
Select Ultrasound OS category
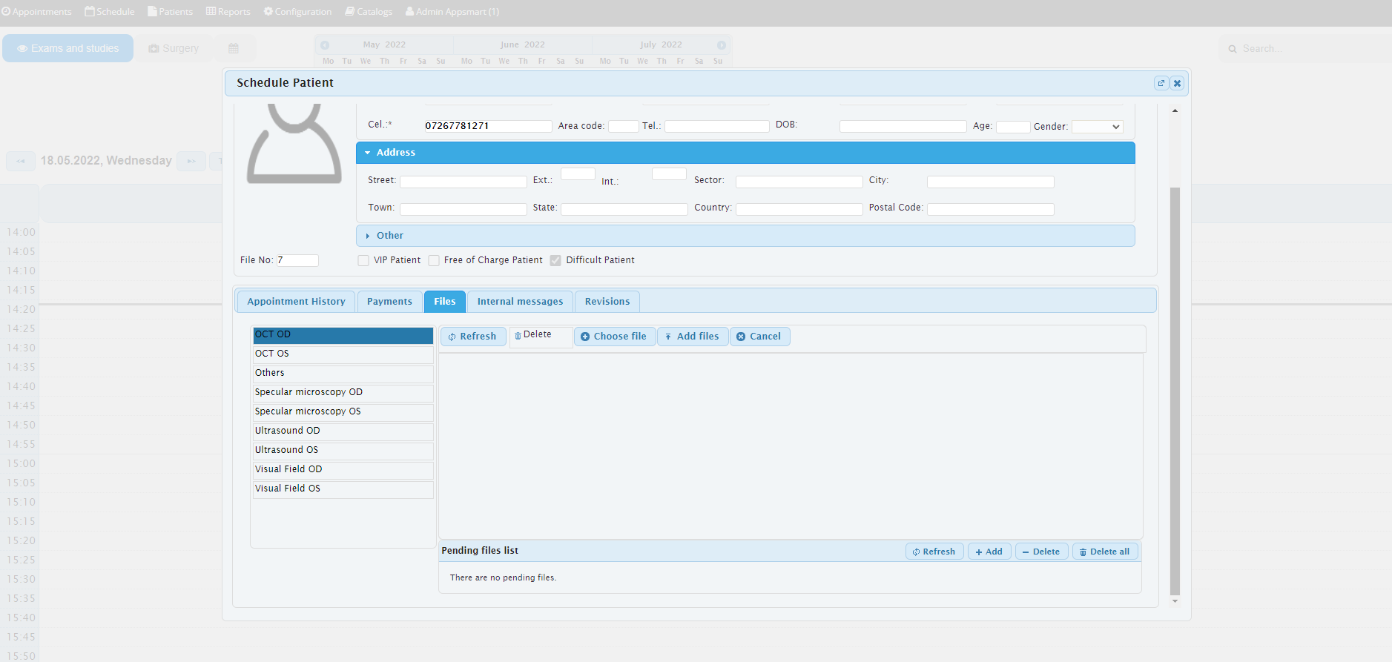(x=343, y=451)
